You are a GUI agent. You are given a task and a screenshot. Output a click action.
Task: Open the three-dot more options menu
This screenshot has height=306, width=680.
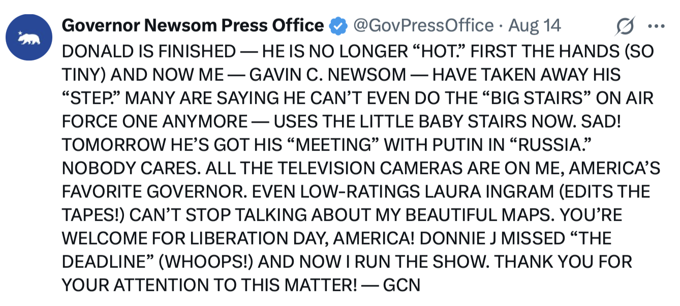(x=657, y=25)
